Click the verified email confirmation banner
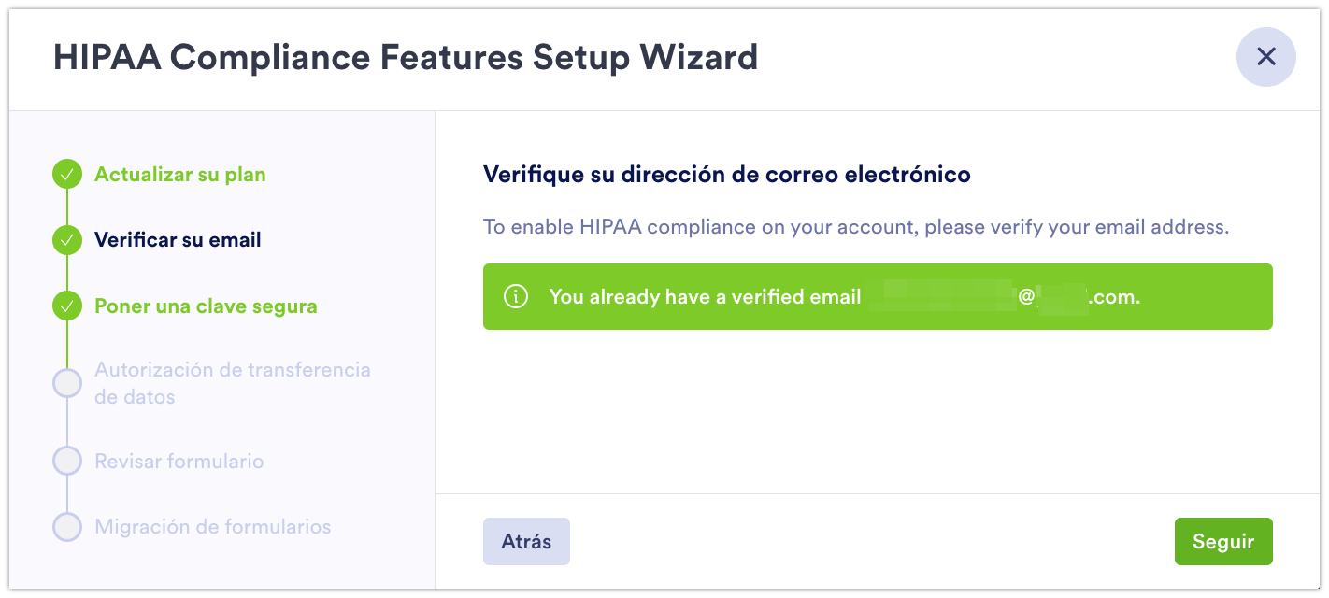The width and height of the screenshot is (1329, 598). tap(877, 297)
